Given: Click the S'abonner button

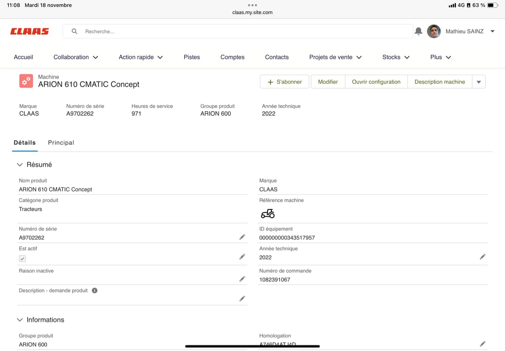Looking at the screenshot, I should tap(284, 82).
